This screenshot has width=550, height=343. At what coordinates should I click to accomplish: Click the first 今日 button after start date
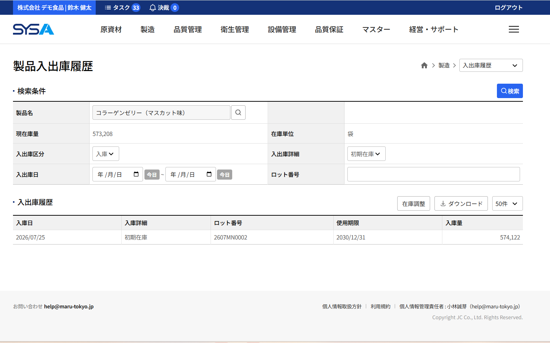coord(152,175)
